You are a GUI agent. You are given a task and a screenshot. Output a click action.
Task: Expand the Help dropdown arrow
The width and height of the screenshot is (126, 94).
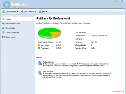[x=46, y=11]
